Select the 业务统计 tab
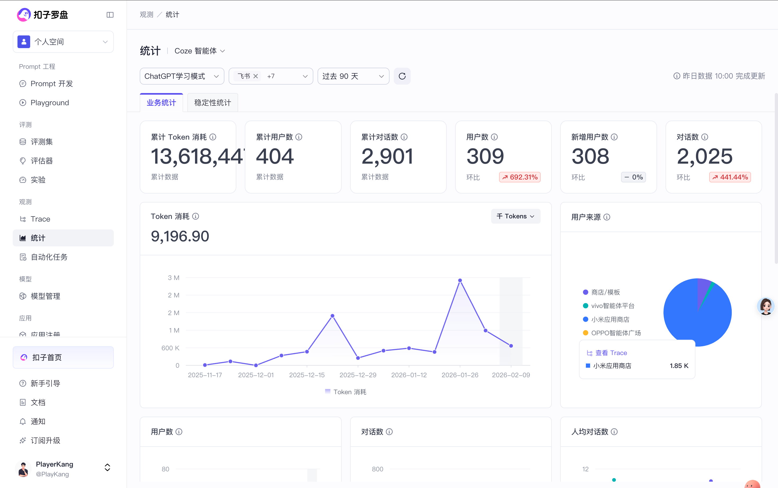Viewport: 778px width, 488px height. point(161,103)
